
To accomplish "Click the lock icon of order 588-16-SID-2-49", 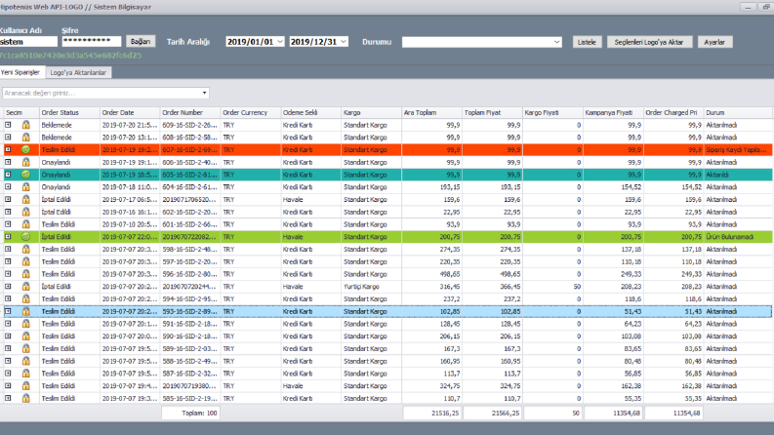I will coord(25,361).
